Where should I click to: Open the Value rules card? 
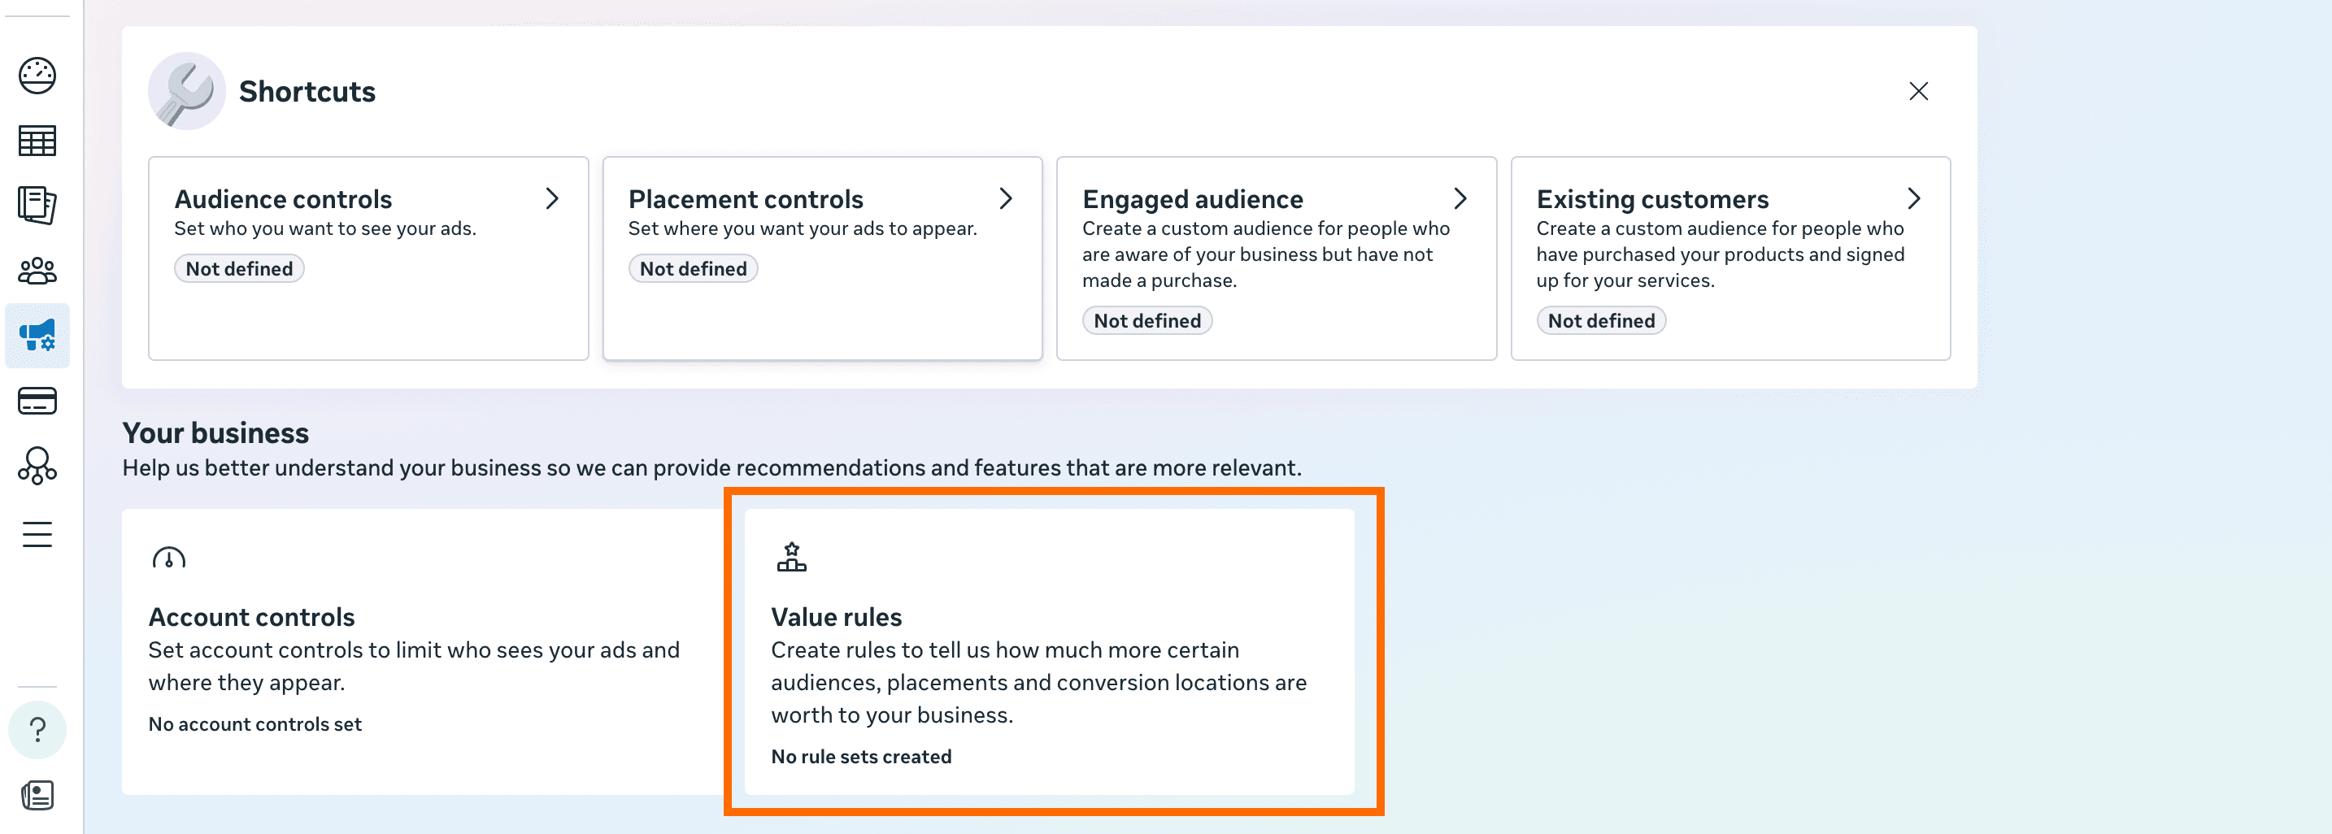coord(1048,651)
